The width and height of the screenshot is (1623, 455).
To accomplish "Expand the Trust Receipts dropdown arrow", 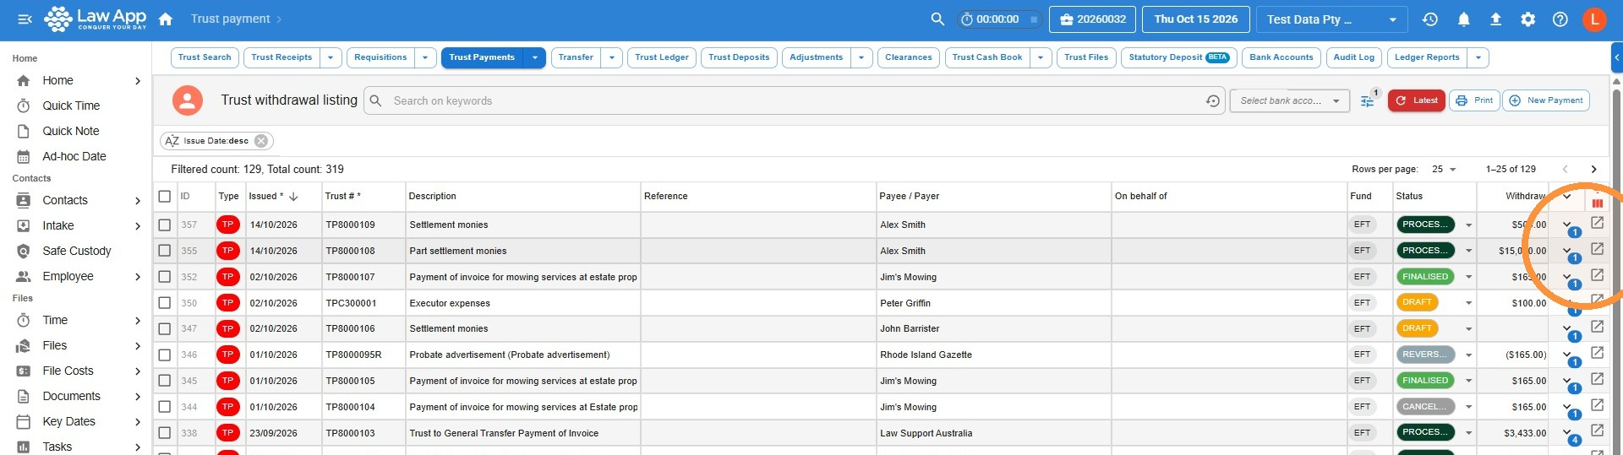I will point(331,57).
